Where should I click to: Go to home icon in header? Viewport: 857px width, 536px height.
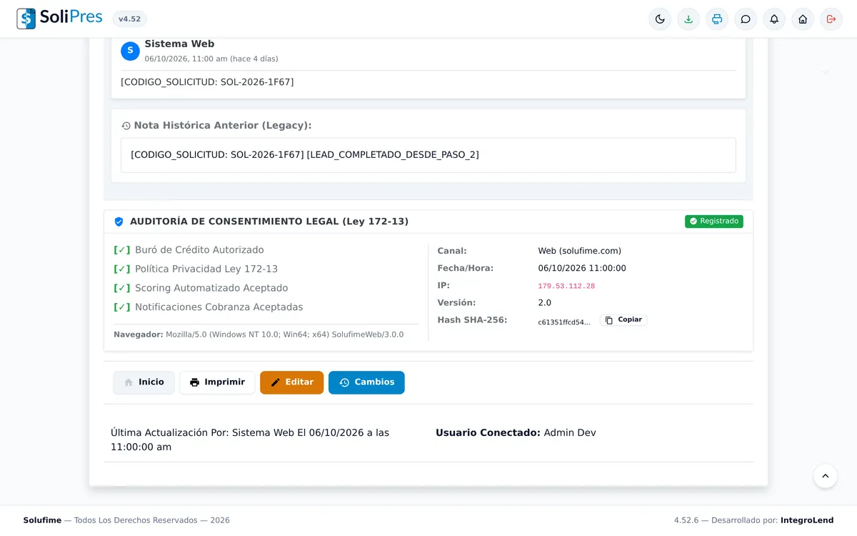[x=803, y=19]
